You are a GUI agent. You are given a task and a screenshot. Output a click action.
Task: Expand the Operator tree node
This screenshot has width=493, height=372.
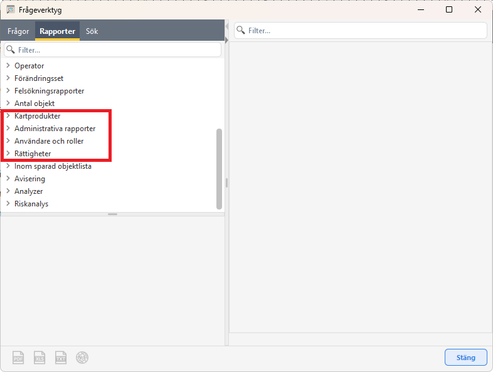pos(8,66)
